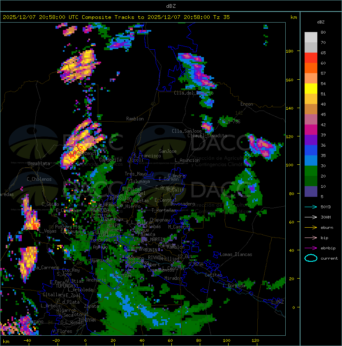This screenshot has height=346, width=342.
Task: Click the pink bip arrow icon
Action: tap(311, 238)
